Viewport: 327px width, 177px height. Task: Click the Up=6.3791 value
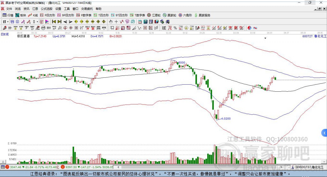59,36
